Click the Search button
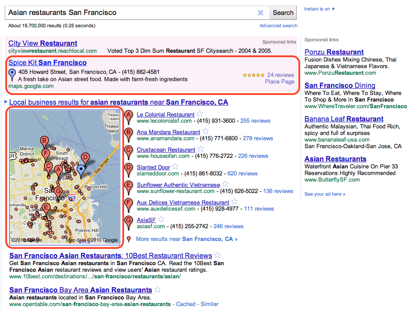The width and height of the screenshot is (411, 310). point(283,13)
